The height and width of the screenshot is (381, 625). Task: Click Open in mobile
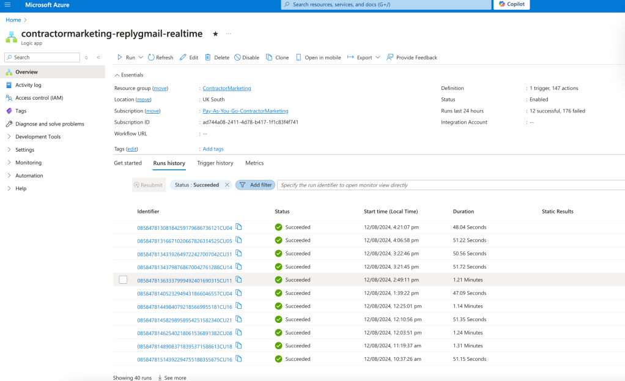click(318, 57)
